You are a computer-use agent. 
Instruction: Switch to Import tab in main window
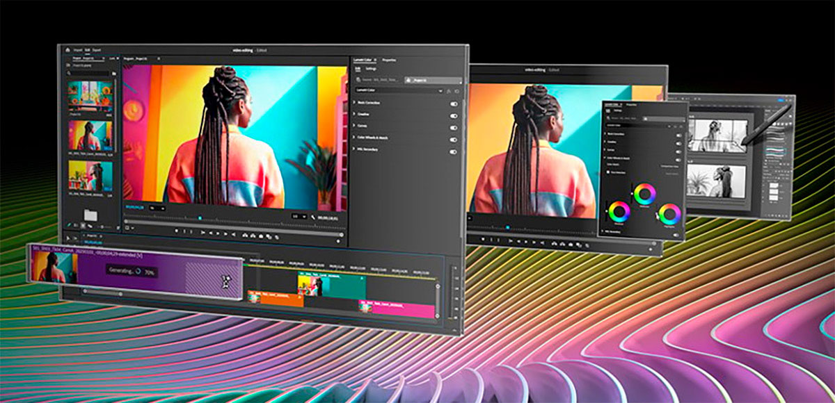(x=78, y=50)
